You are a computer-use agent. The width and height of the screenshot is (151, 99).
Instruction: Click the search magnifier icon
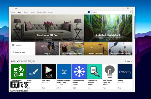coord(130,12)
